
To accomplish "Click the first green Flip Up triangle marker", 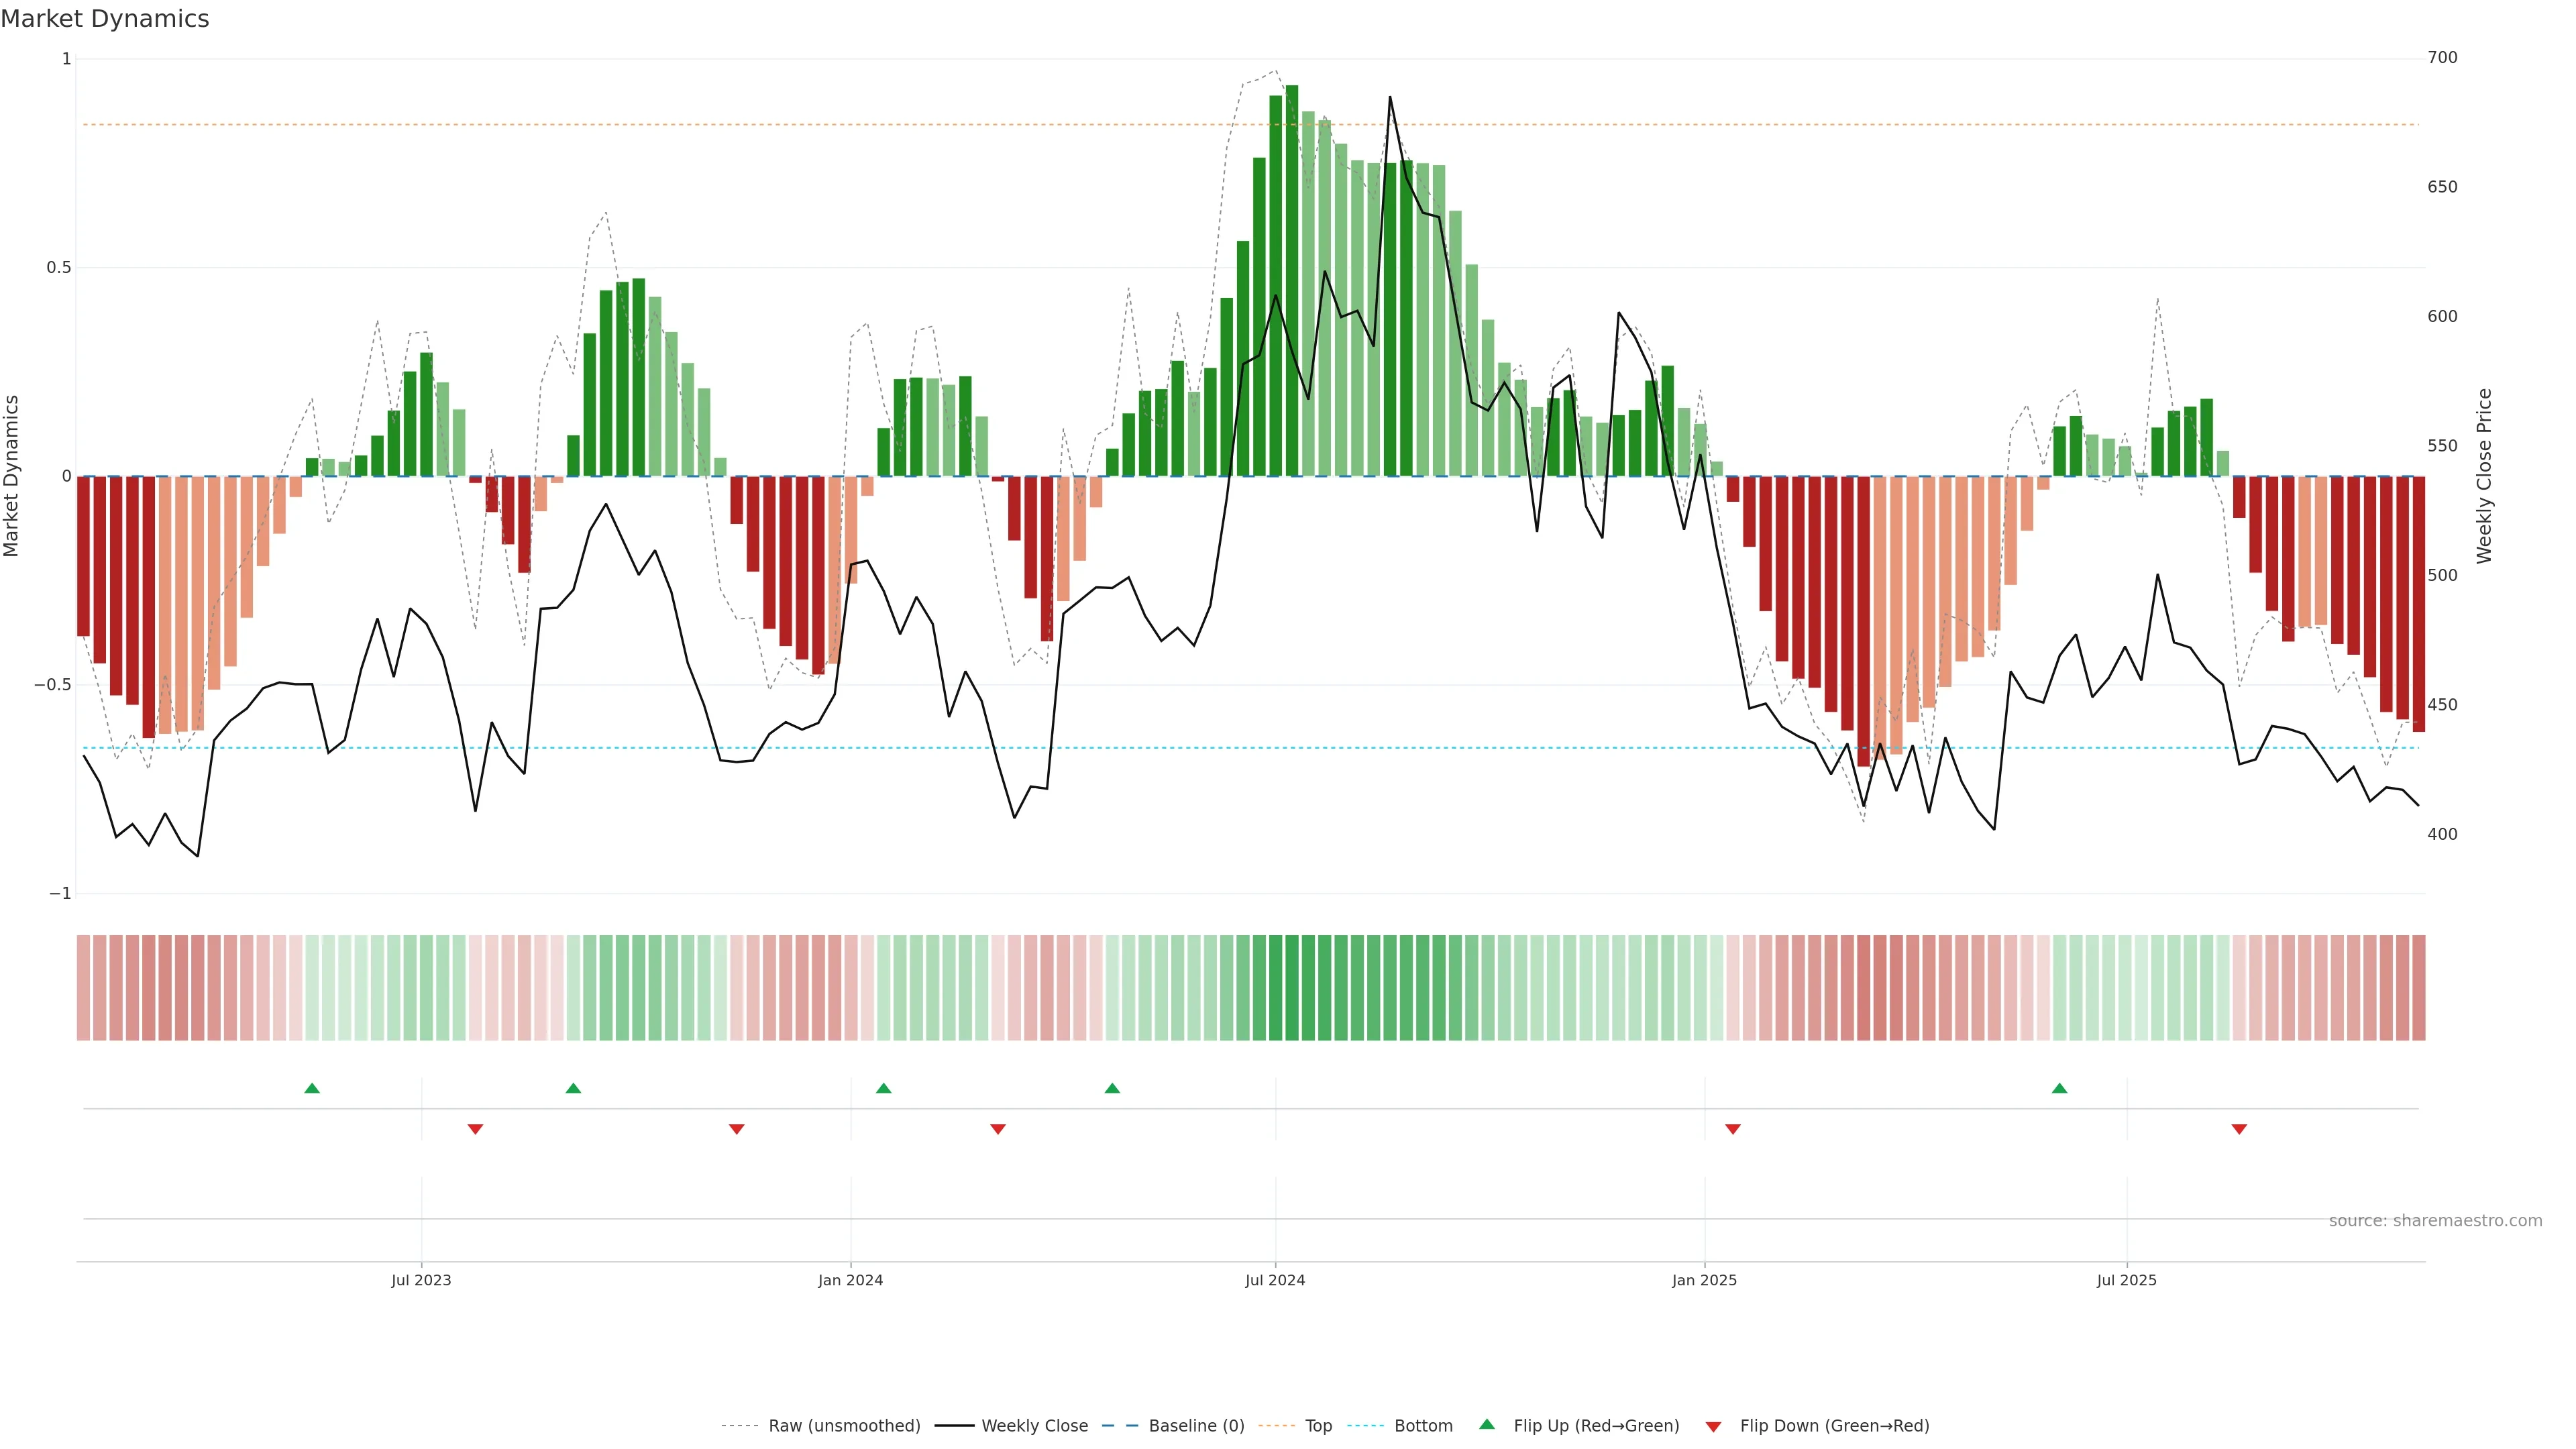I will coord(312,1088).
